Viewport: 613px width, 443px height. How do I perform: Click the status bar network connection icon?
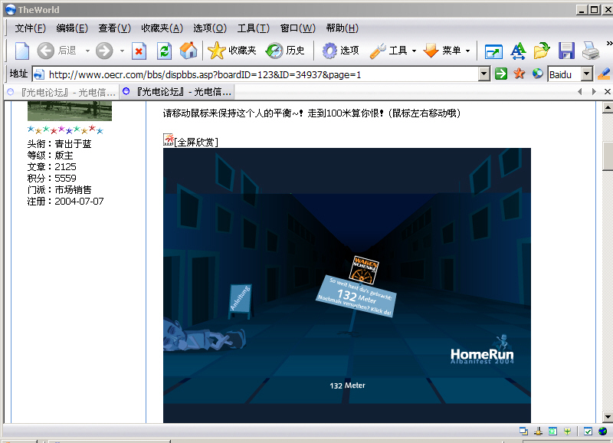tap(539, 431)
